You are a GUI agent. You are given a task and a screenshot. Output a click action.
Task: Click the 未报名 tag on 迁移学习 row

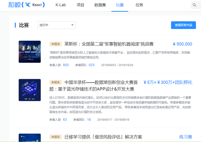pyautogui.click(x=56, y=137)
